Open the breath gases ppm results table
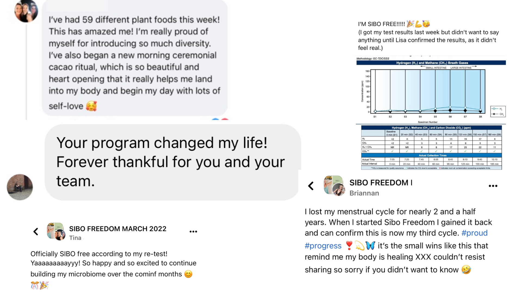The height and width of the screenshot is (294, 522). (431, 148)
